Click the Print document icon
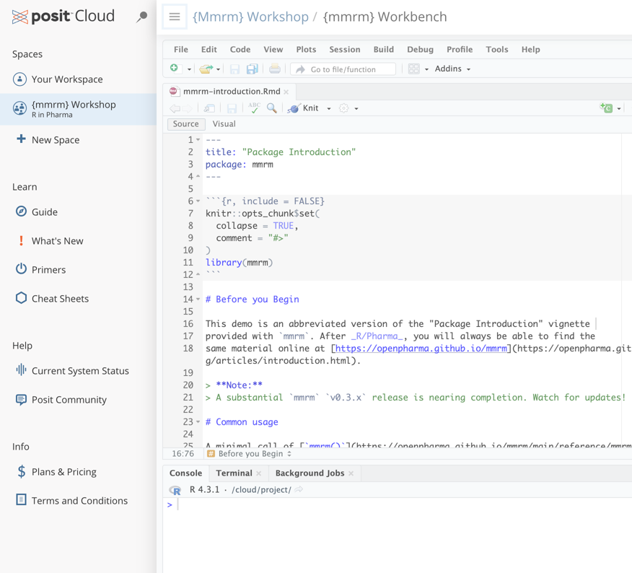The image size is (632, 573). pos(275,69)
